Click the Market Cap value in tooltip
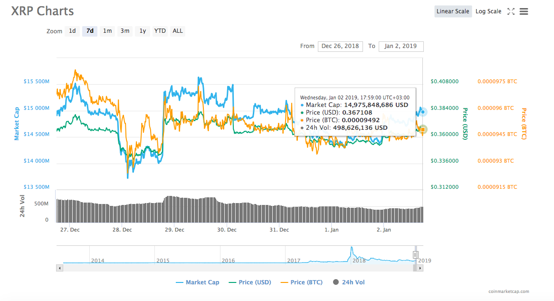 (x=376, y=105)
